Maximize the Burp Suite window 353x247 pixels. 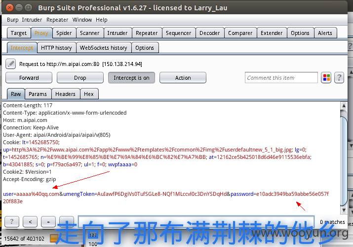pyautogui.click(x=28, y=8)
